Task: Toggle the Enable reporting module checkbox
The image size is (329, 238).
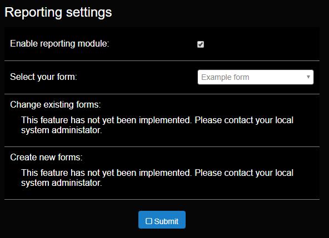Action: [x=201, y=44]
